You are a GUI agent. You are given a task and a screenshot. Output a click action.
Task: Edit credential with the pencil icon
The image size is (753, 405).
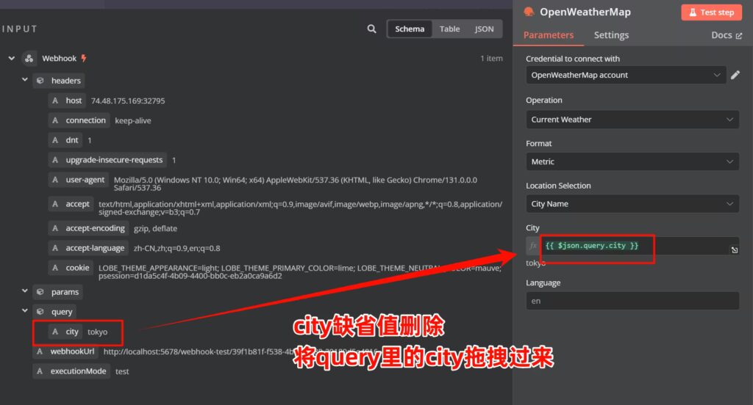coord(735,76)
